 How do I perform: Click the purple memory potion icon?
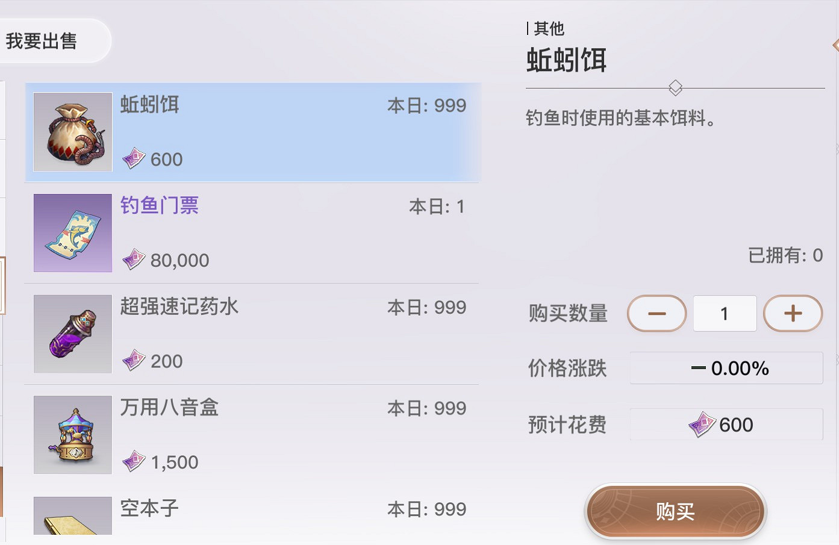(73, 334)
